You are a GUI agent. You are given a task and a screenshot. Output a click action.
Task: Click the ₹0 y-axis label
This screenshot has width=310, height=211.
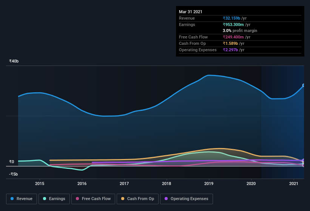12,162
